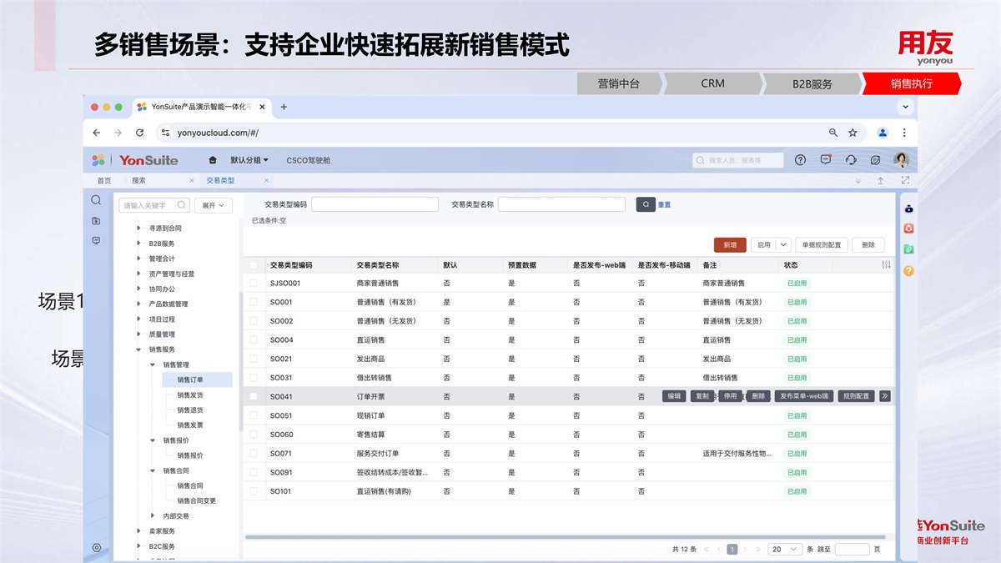Open the help question mark icon in header
This screenshot has width=1001, height=563.
click(x=800, y=160)
